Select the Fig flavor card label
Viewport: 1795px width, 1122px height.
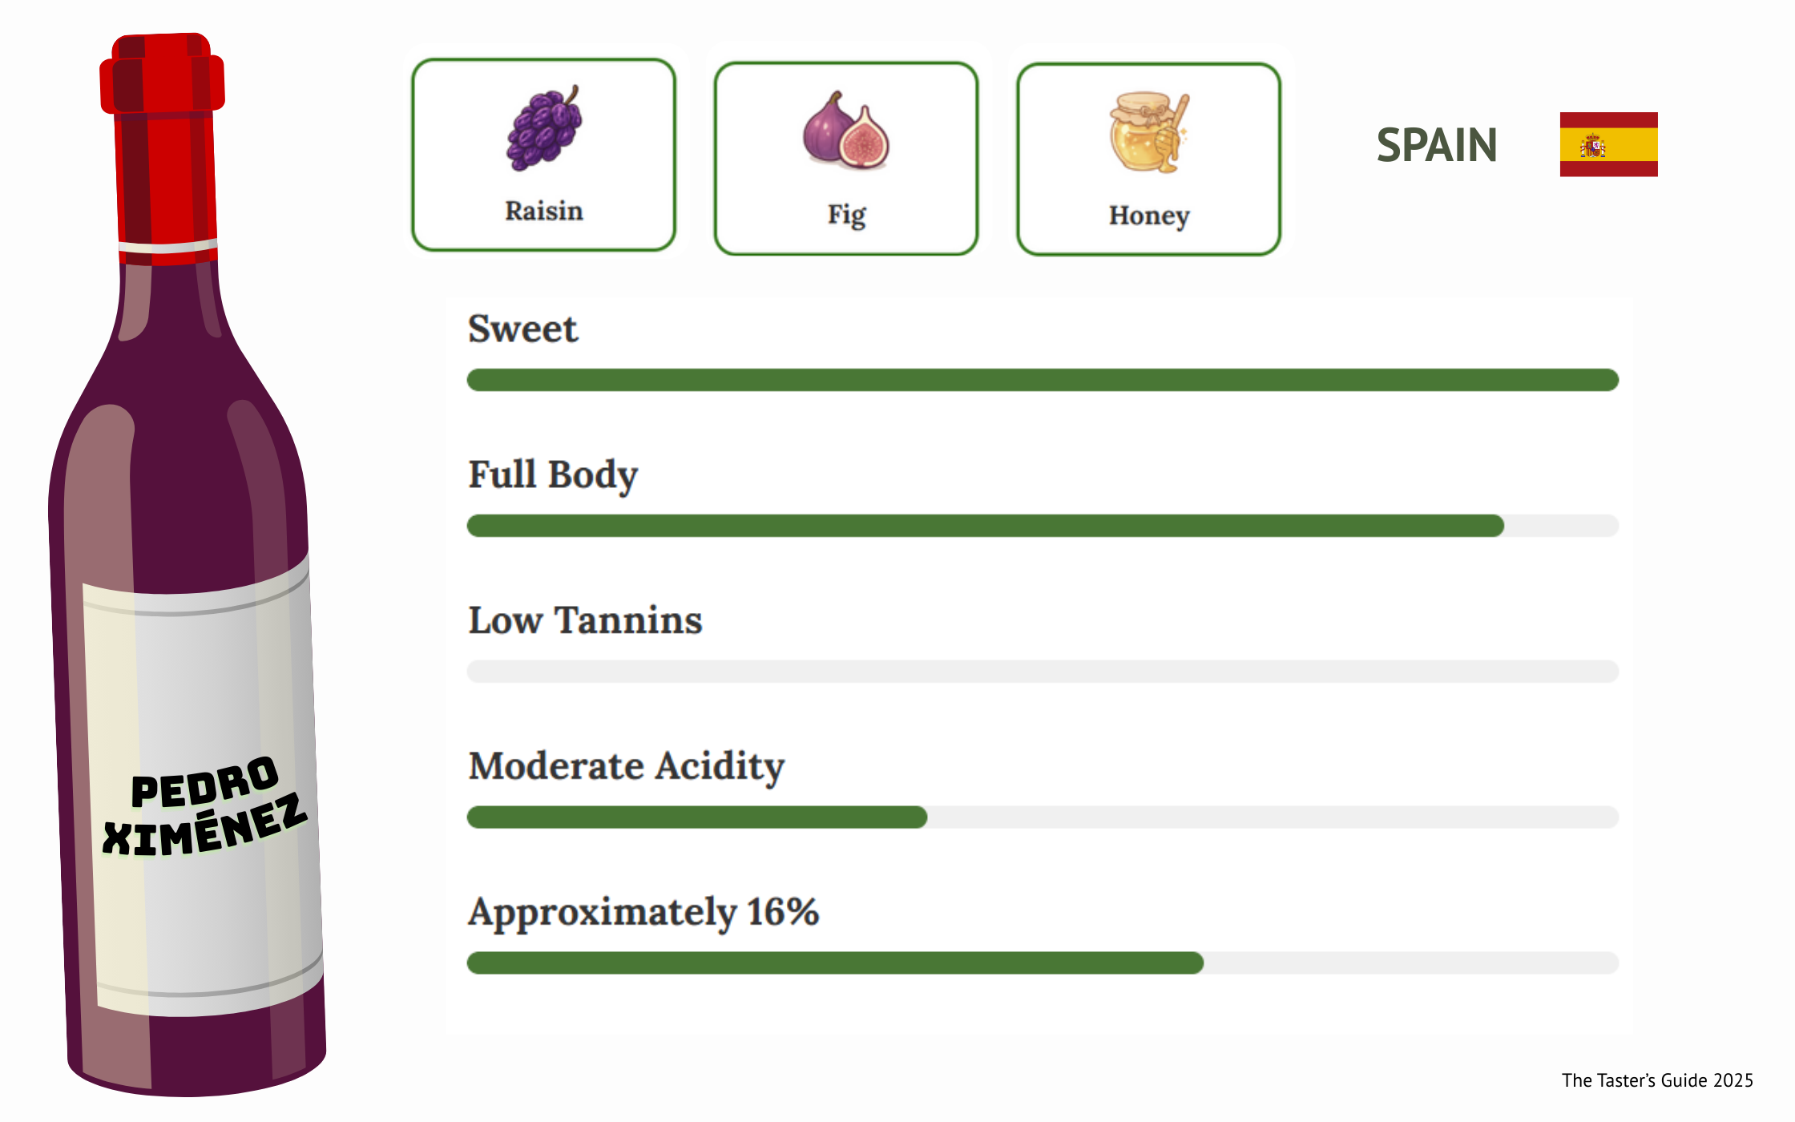pos(846,215)
